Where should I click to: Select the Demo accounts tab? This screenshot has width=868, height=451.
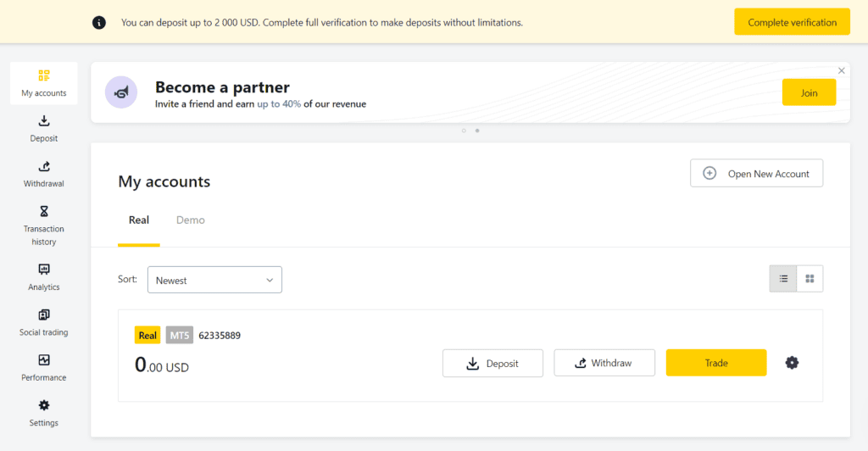(191, 220)
